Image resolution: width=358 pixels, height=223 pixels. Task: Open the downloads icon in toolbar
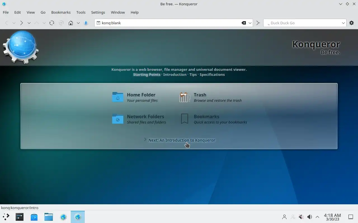[x=86, y=23]
